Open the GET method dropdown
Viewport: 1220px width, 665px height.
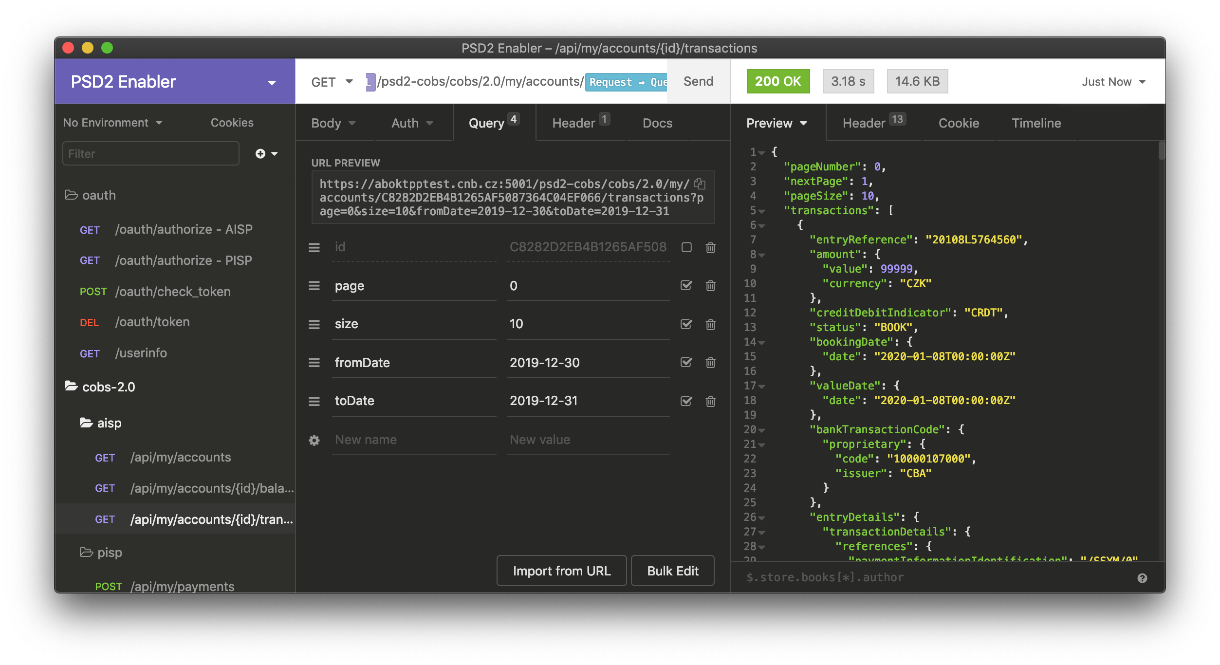(332, 82)
